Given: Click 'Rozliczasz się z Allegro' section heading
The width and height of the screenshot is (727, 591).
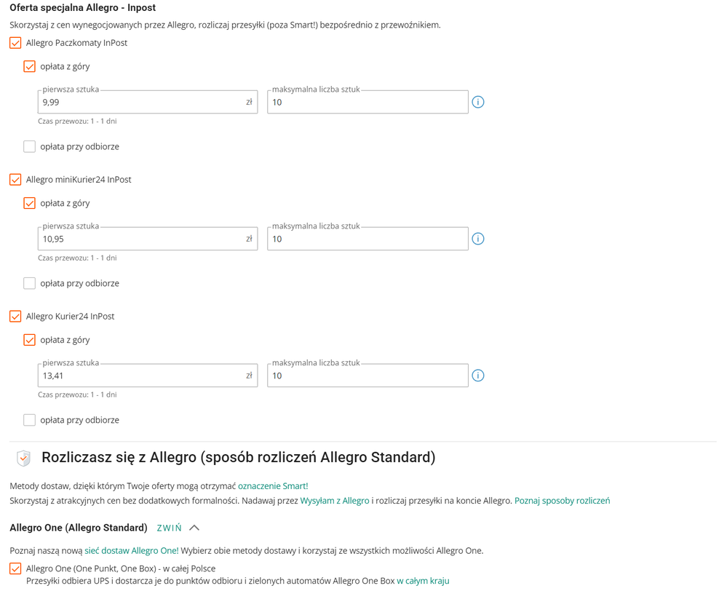Looking at the screenshot, I should click(238, 458).
